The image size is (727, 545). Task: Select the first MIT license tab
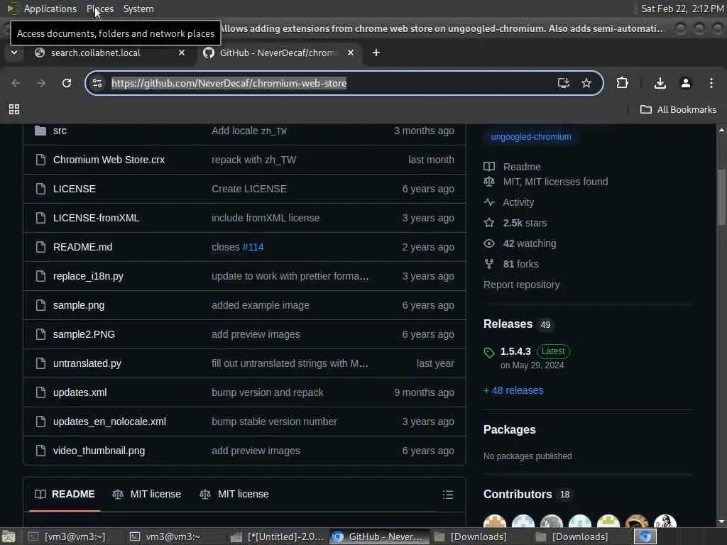147,494
